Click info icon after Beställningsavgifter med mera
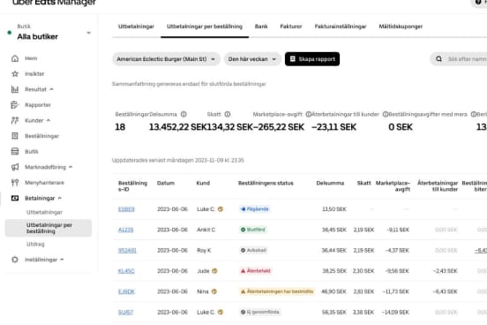 (474, 114)
